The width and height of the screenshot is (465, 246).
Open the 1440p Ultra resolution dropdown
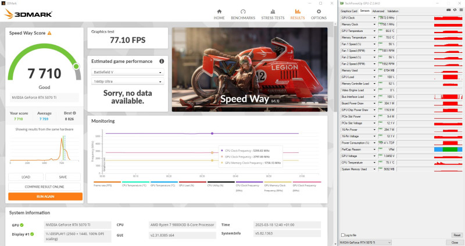[127, 81]
